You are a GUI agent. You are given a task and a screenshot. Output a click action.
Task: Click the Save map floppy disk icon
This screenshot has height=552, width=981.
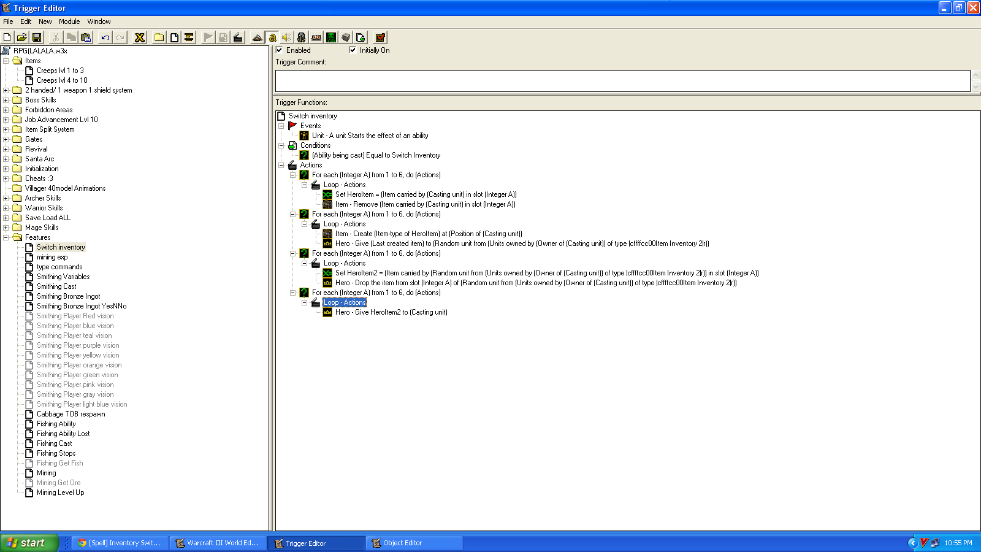click(x=37, y=37)
